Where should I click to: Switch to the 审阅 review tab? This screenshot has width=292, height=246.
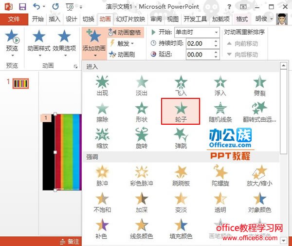pos(156,19)
